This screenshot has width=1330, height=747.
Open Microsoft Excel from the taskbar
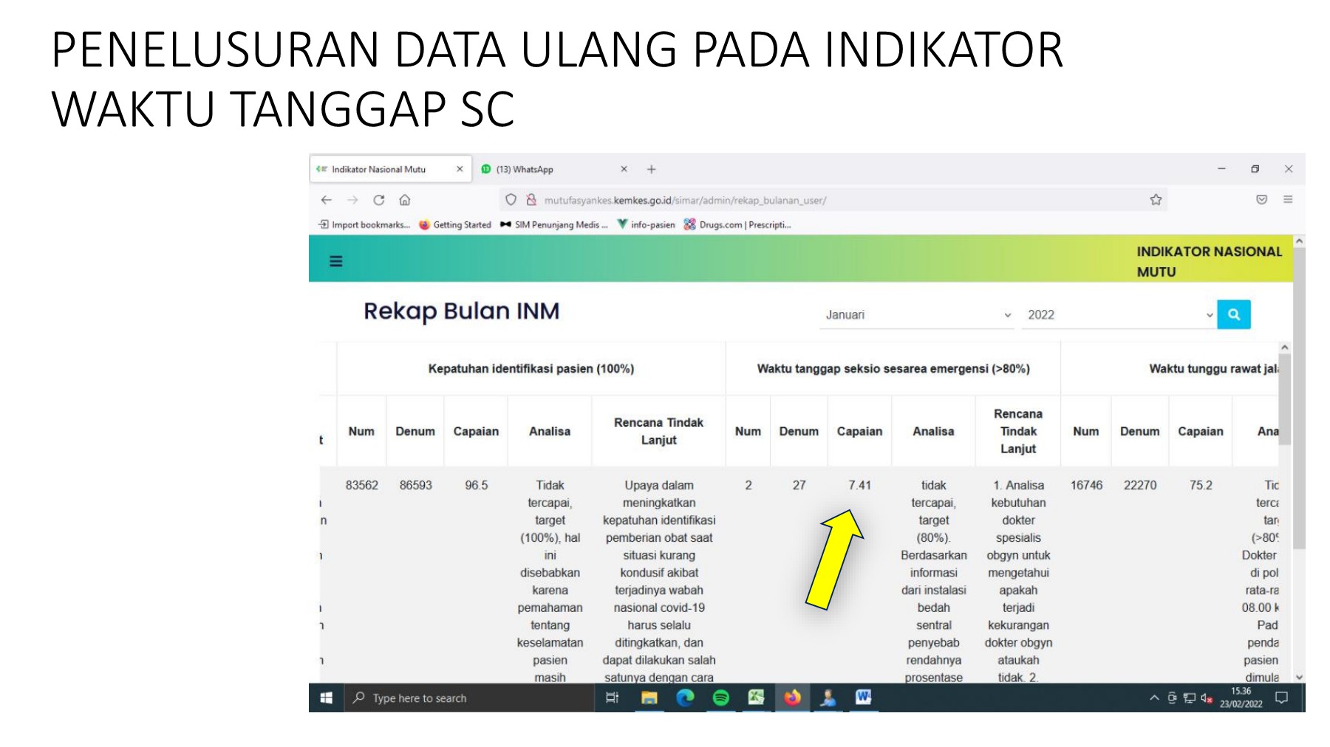coord(756,698)
